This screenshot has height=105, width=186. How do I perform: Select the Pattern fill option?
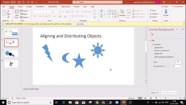[157, 54]
